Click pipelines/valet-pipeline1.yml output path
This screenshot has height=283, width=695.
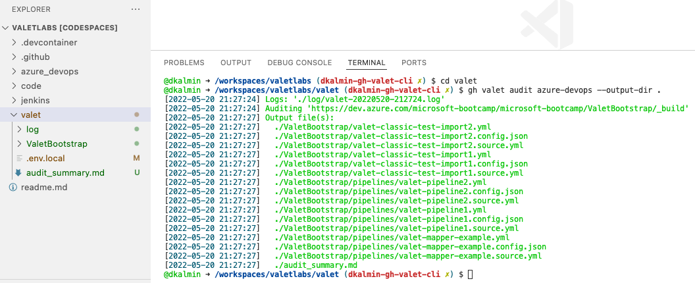click(380, 210)
